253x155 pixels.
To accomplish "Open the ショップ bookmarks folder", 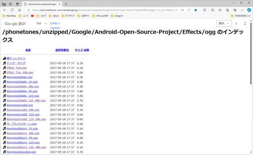I will [x=41, y=16].
